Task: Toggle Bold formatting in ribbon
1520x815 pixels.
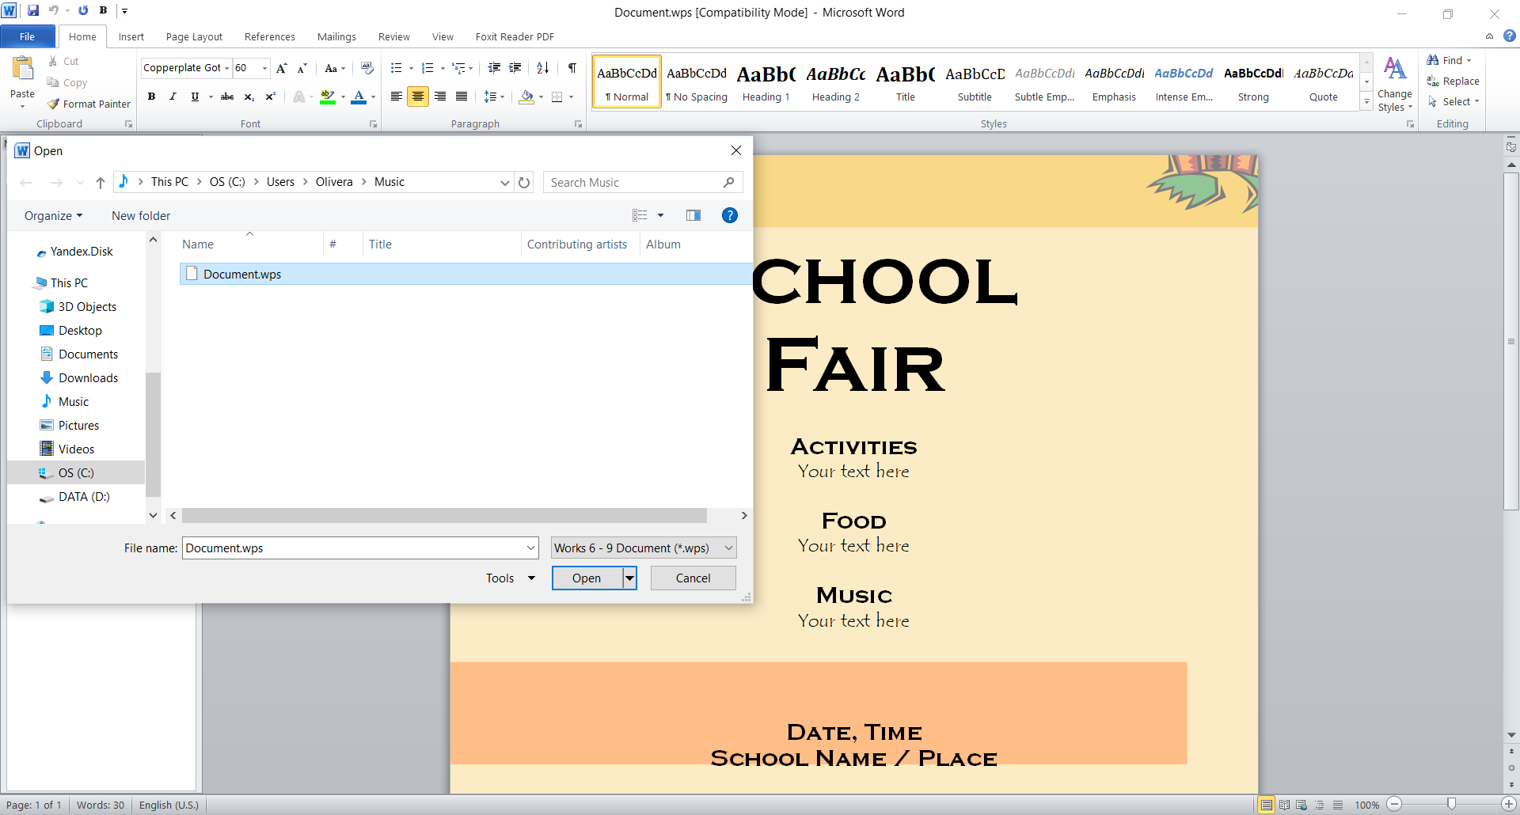Action: coord(151,97)
